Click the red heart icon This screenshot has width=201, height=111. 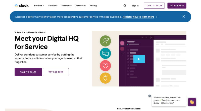point(105,66)
